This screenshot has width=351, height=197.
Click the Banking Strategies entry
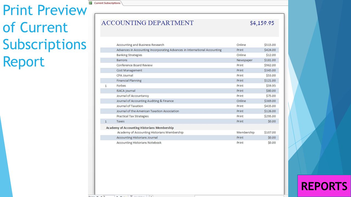(129, 55)
